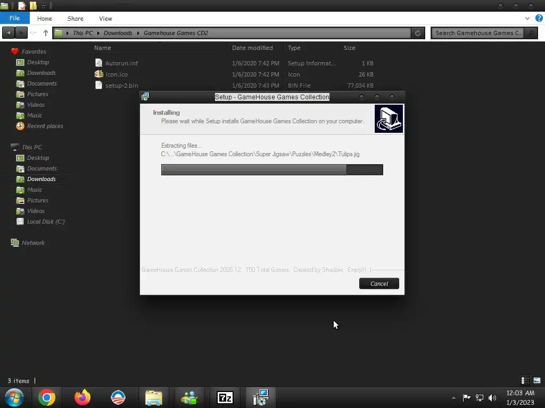Screen dimensions: 545x408
Task: Sort files by the Name column
Action: pyautogui.click(x=103, y=48)
